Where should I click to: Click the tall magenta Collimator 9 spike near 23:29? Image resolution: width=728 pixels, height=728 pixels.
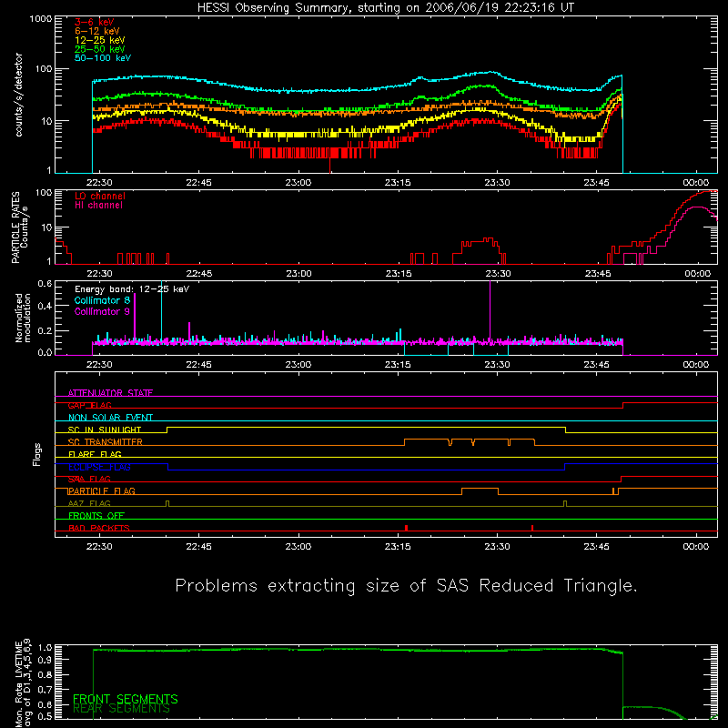pyautogui.click(x=490, y=311)
